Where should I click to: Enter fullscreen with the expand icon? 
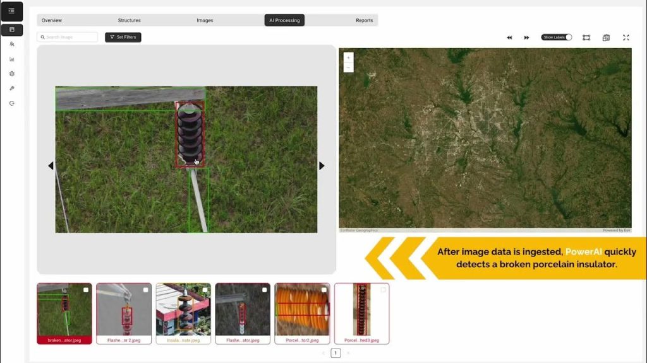626,38
